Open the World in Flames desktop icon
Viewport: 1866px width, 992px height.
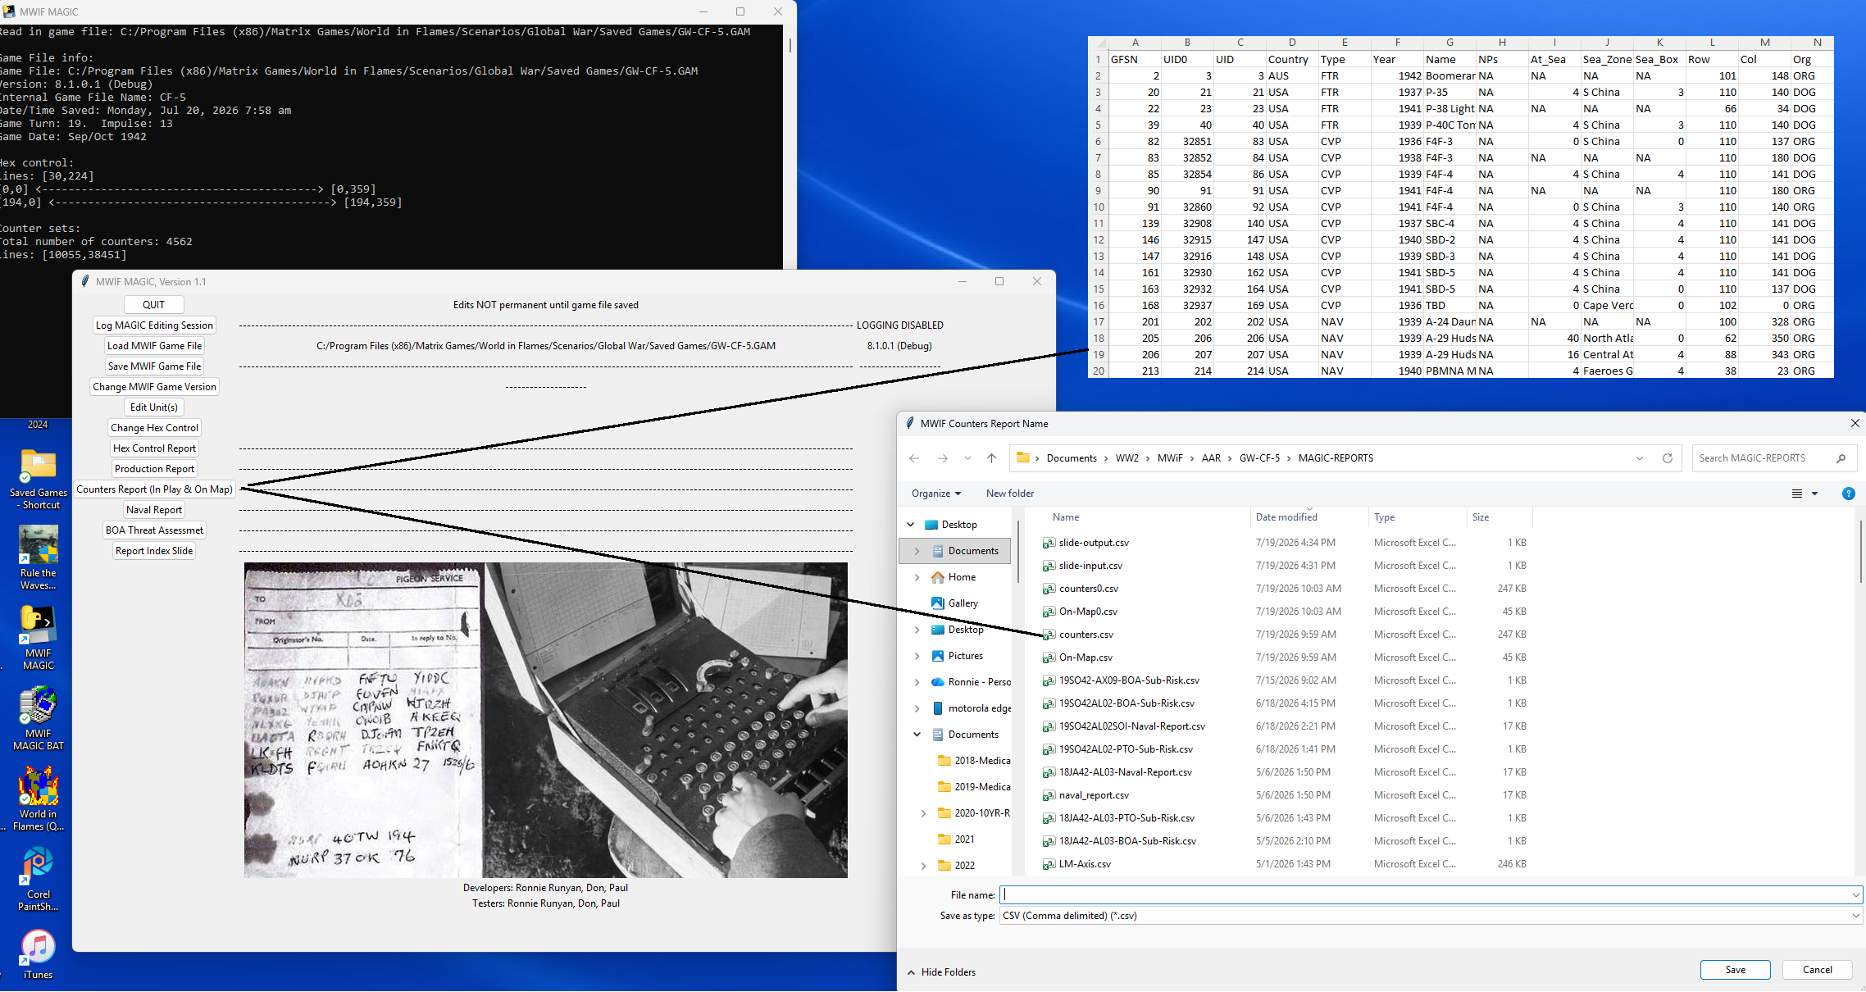[x=38, y=799]
